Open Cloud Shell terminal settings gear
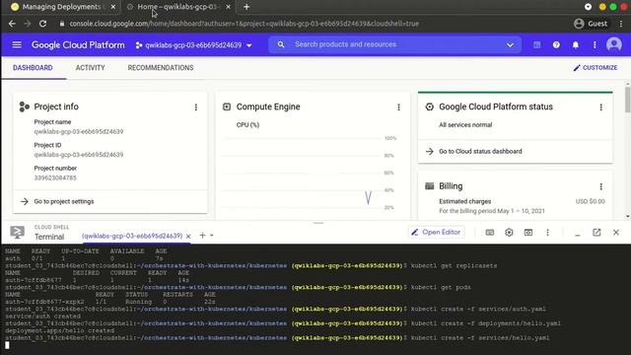The image size is (631, 355). pos(509,233)
